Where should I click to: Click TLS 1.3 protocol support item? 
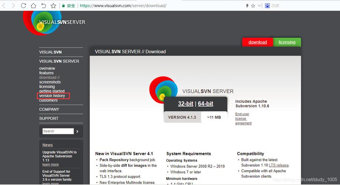tap(120, 176)
